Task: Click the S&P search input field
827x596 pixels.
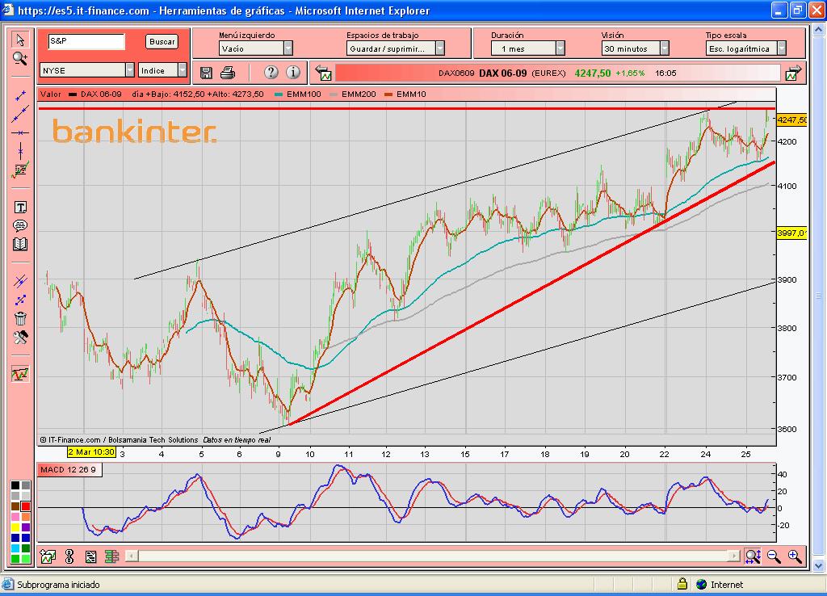Action: [x=86, y=41]
